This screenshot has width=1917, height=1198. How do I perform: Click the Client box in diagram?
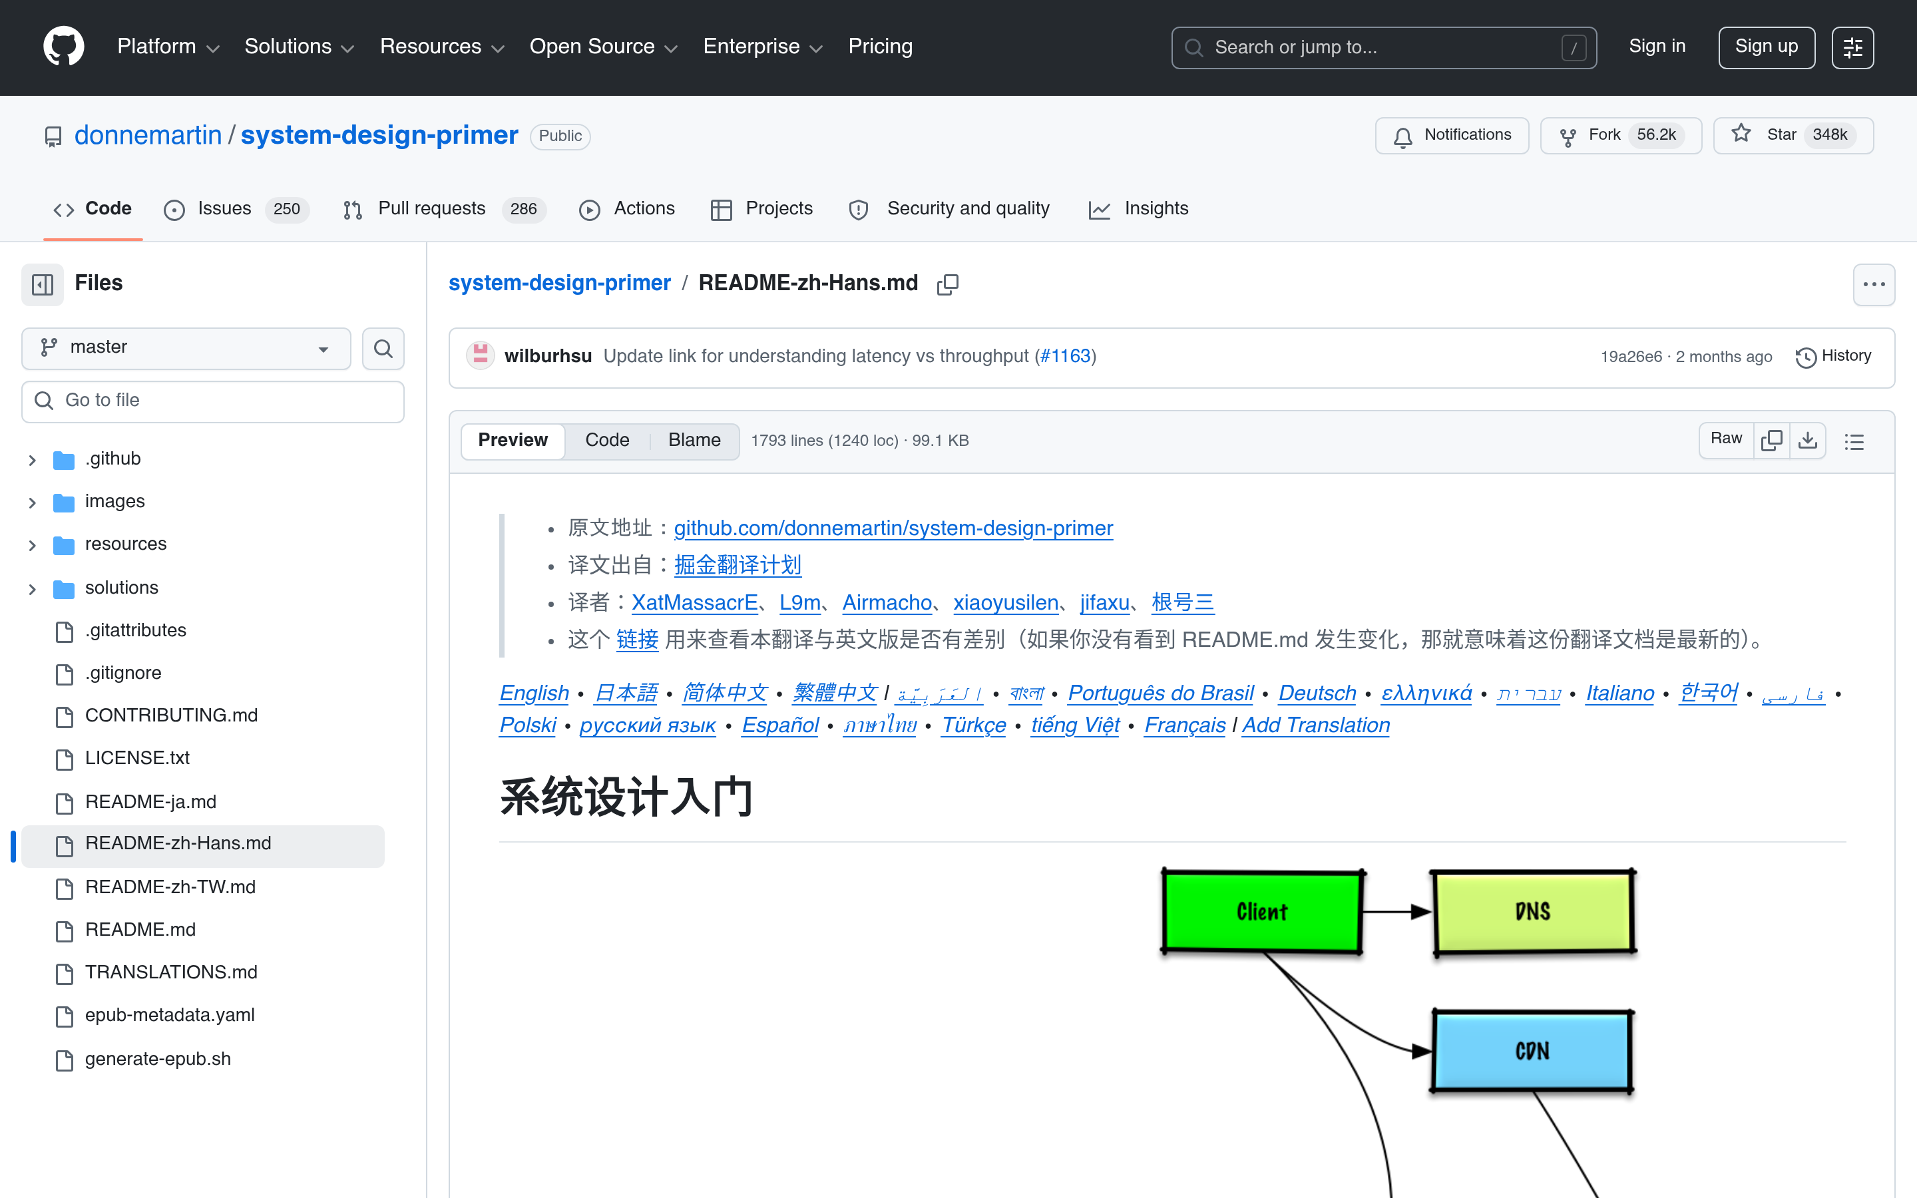tap(1263, 912)
